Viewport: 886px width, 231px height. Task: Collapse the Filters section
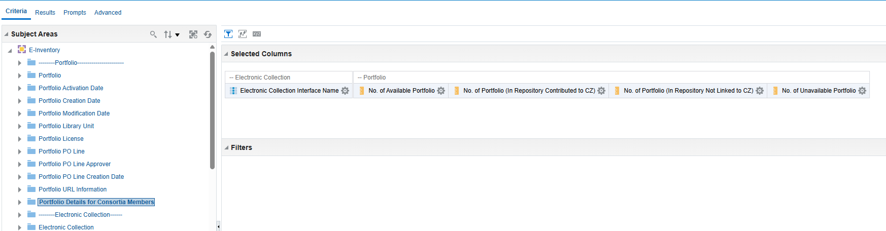(226, 148)
